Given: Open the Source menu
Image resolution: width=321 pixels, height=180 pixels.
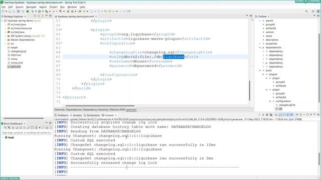Looking at the screenshot, I should [x=20, y=7].
